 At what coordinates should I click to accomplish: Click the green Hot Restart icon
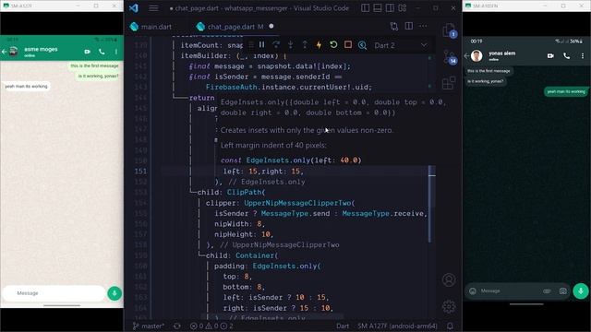[x=333, y=45]
